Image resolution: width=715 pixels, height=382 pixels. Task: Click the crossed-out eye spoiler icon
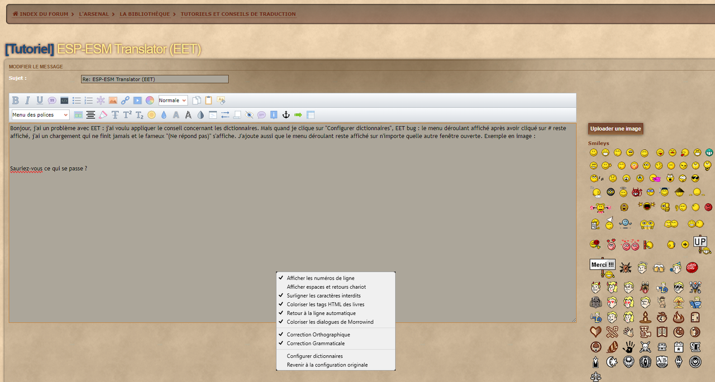pos(249,115)
